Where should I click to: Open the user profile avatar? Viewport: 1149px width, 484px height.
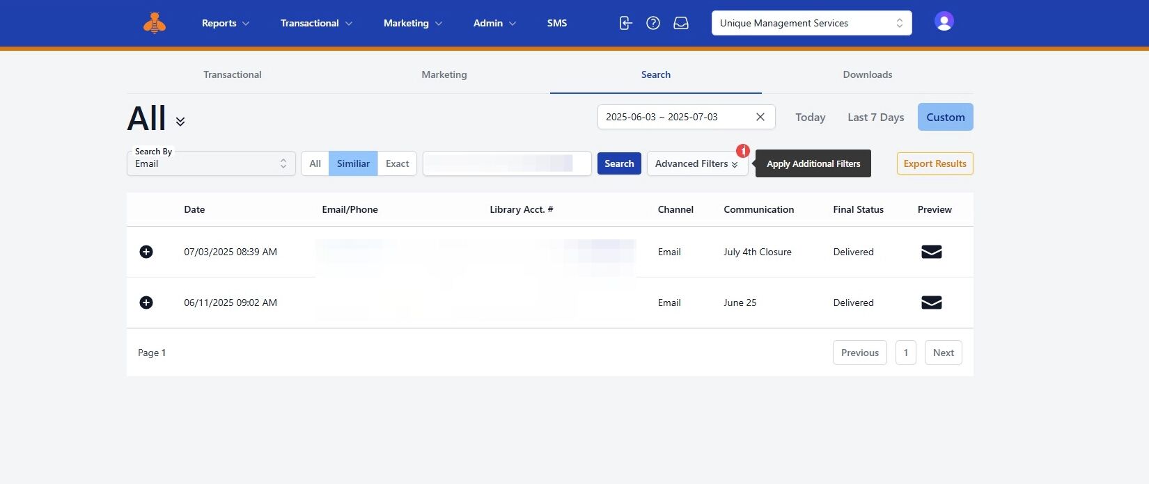(x=944, y=22)
